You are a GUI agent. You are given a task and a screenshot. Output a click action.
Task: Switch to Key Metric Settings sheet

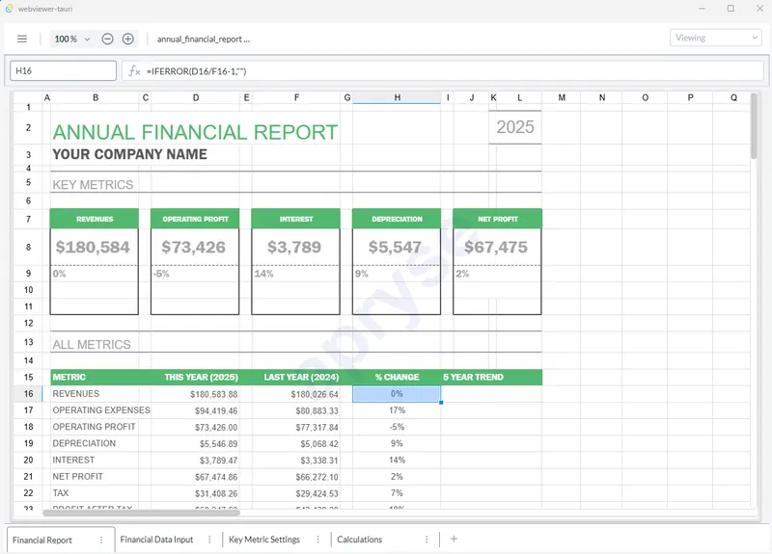coord(264,541)
